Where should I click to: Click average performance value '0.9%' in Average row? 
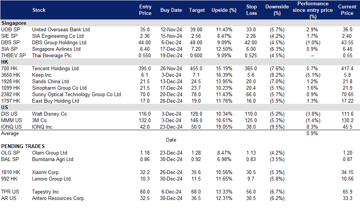(312, 133)
